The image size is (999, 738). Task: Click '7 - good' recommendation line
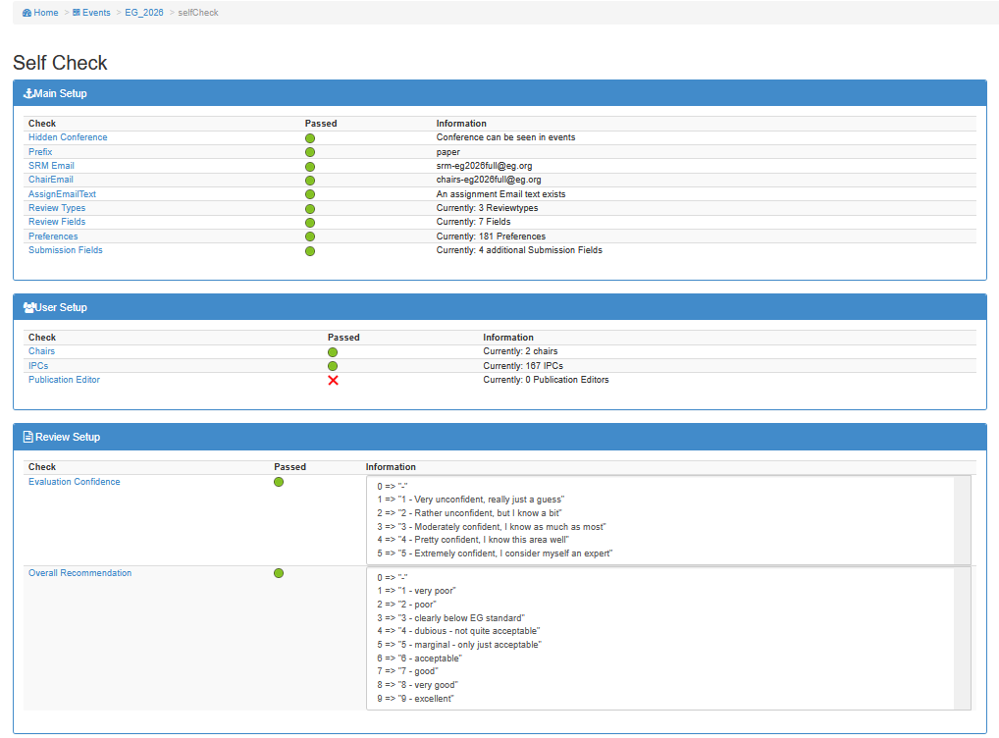[x=407, y=671]
